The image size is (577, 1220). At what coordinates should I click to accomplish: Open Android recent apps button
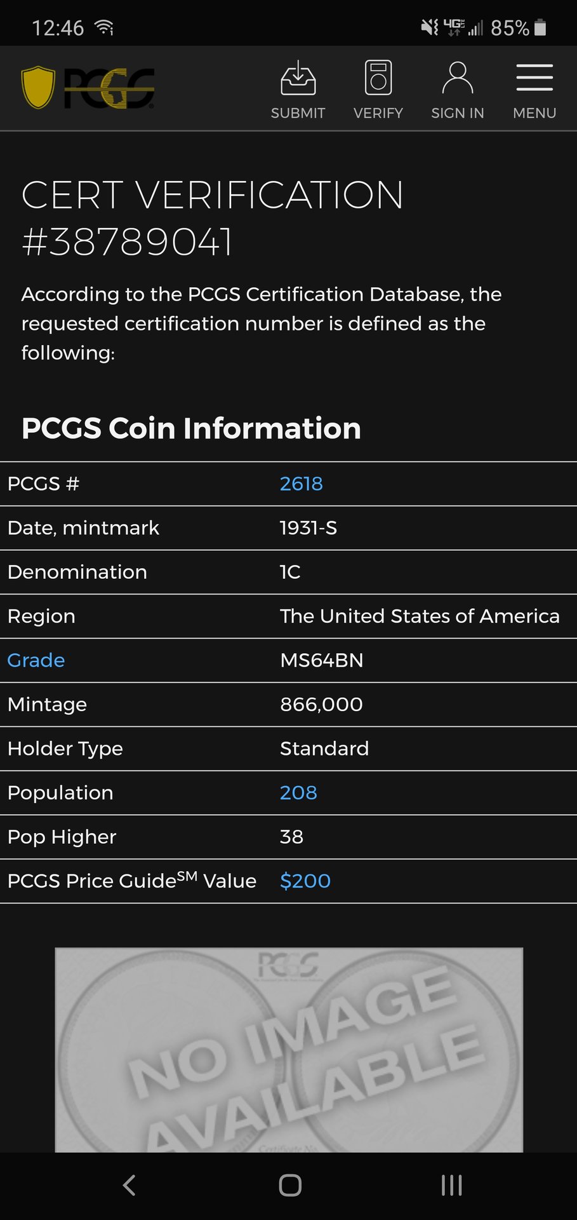451,1185
